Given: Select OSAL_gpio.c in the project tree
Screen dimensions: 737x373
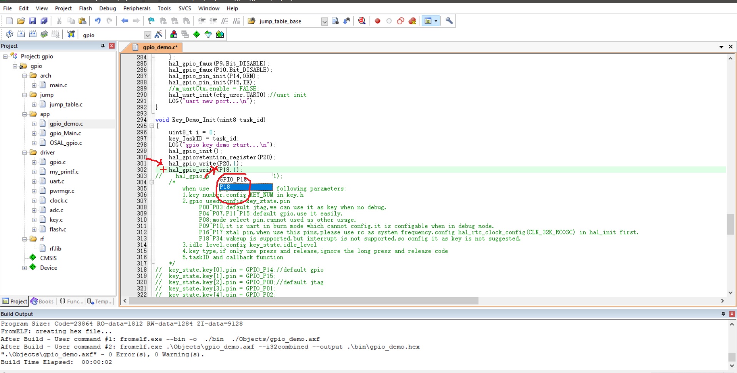Looking at the screenshot, I should [66, 143].
